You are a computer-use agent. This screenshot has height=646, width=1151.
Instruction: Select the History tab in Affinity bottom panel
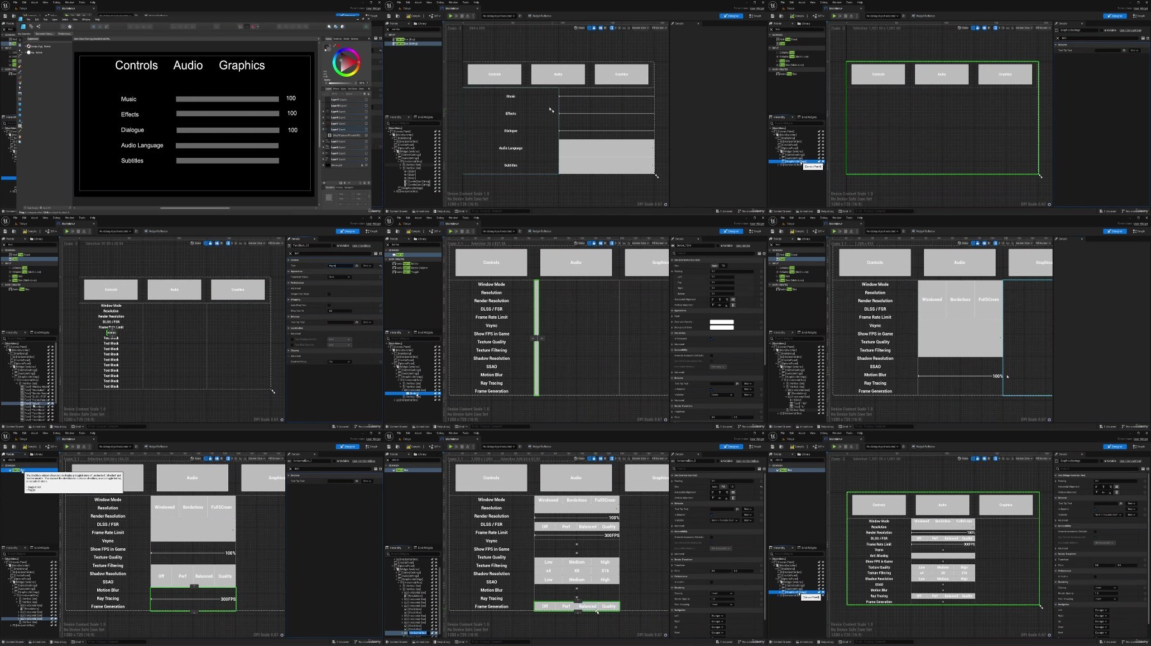340,187
